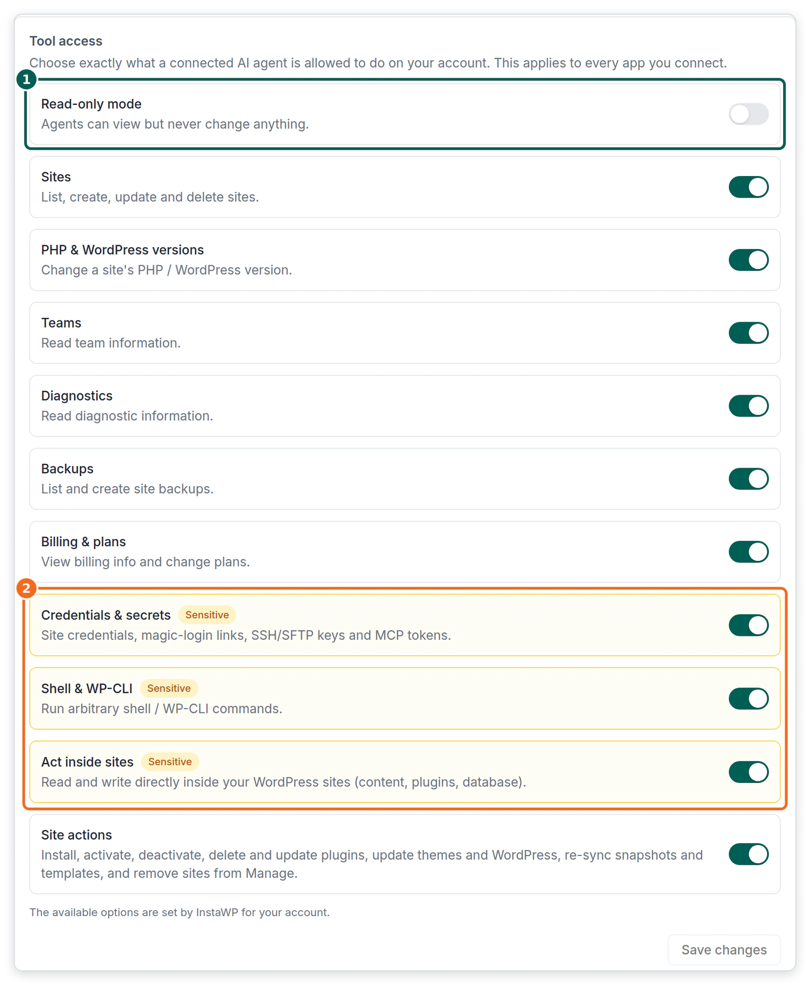Click the Sites title
The width and height of the screenshot is (810, 985).
click(56, 177)
